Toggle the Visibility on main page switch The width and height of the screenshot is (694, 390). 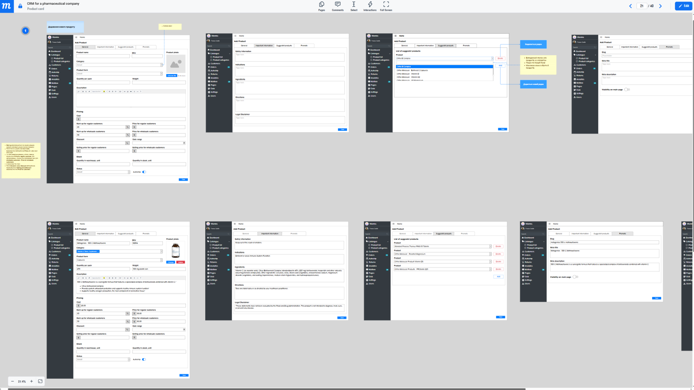(x=627, y=89)
